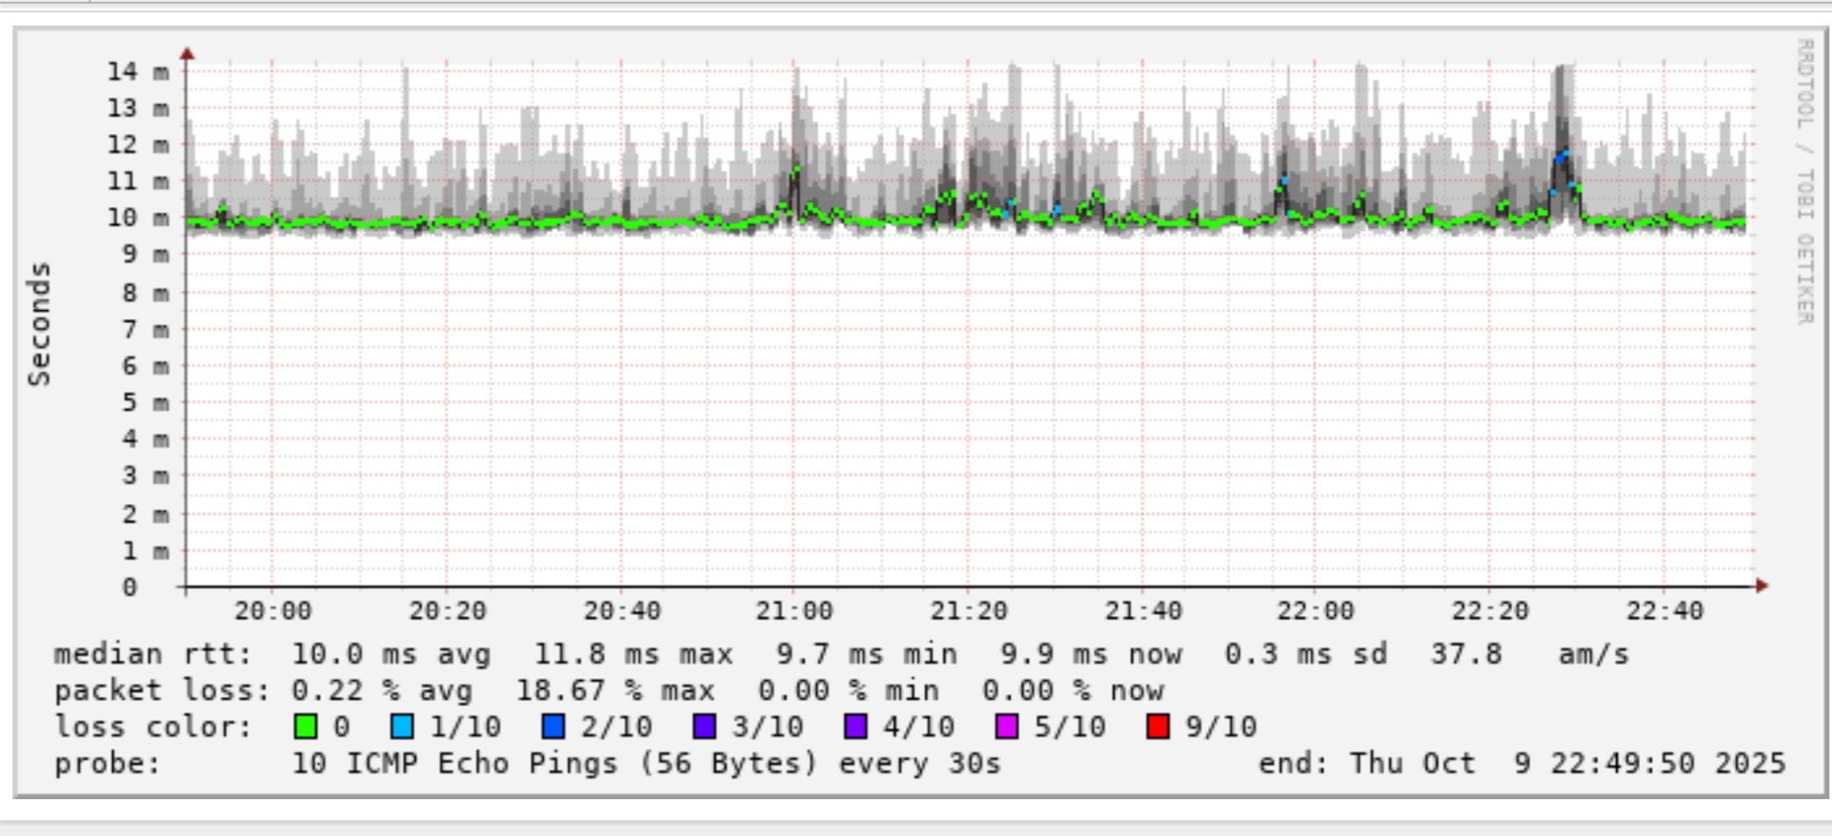The image size is (1832, 836).
Task: Select the blue 2/10 loss color swatch
Action: (x=553, y=726)
